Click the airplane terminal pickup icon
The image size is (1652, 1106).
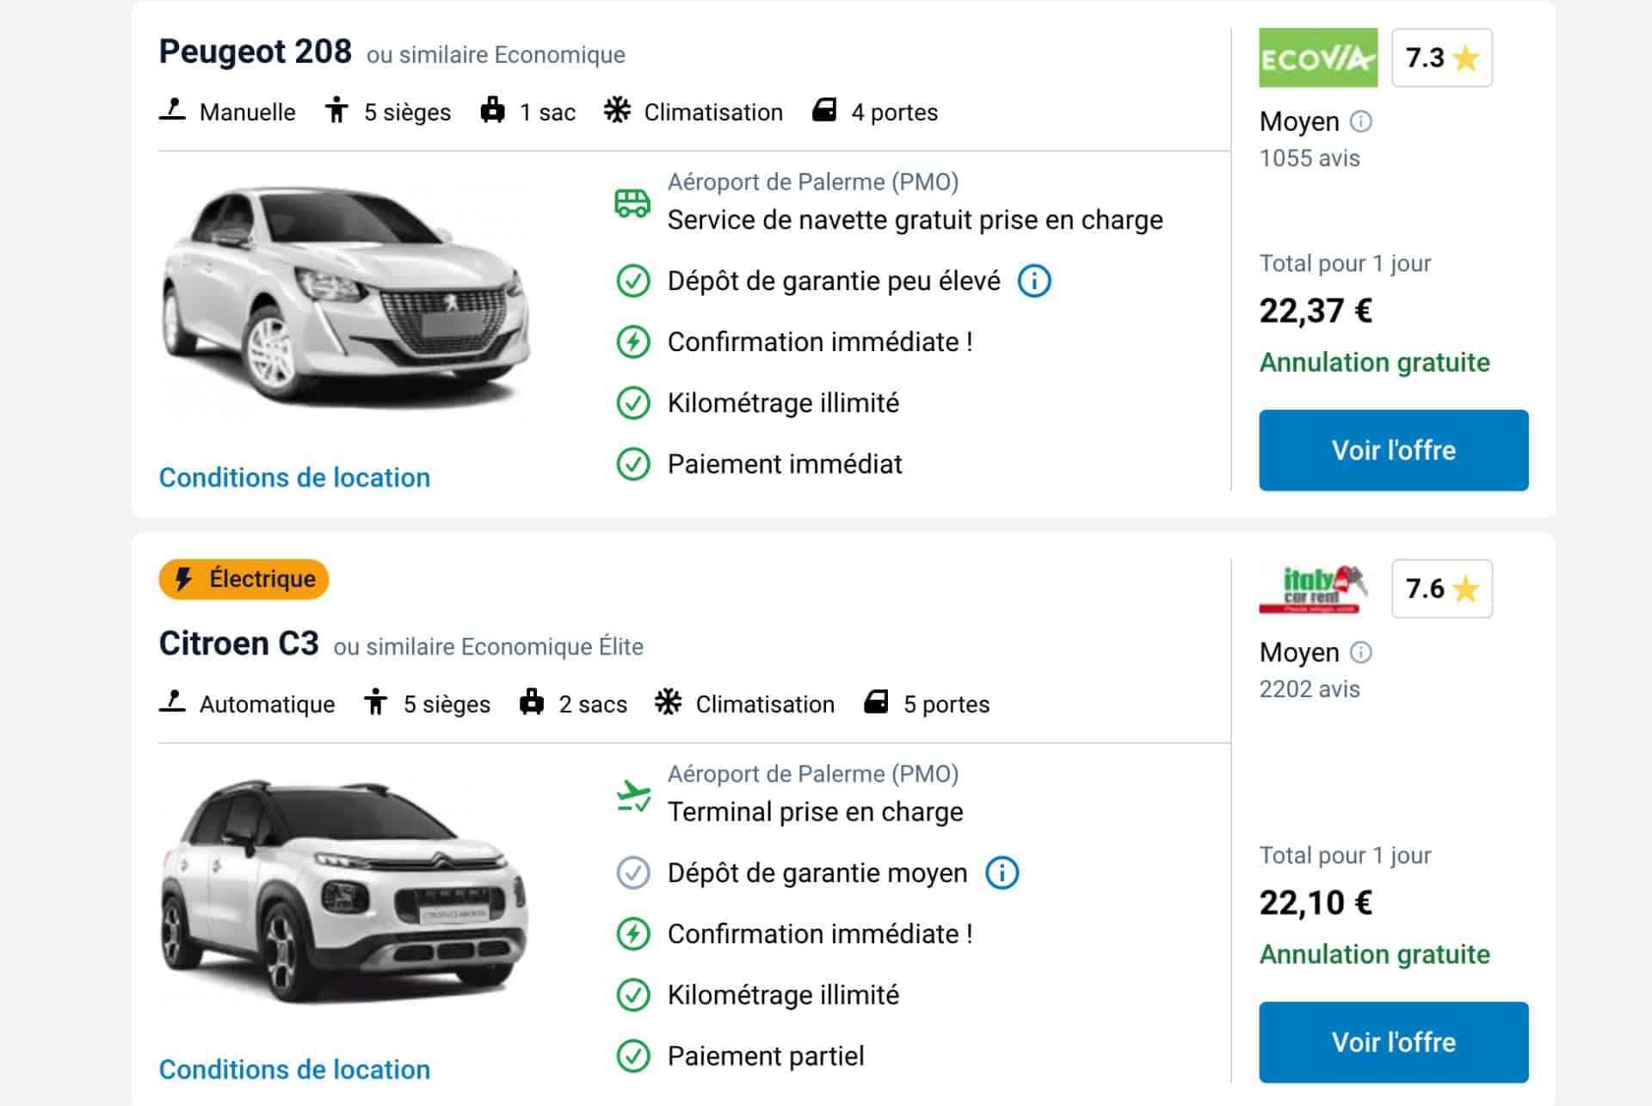tap(633, 795)
